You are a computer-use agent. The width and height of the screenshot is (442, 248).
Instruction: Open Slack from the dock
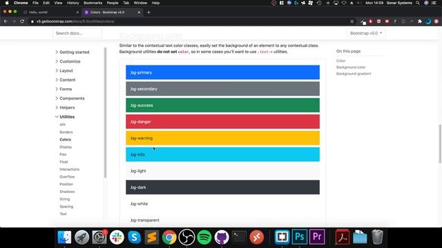click(x=117, y=237)
